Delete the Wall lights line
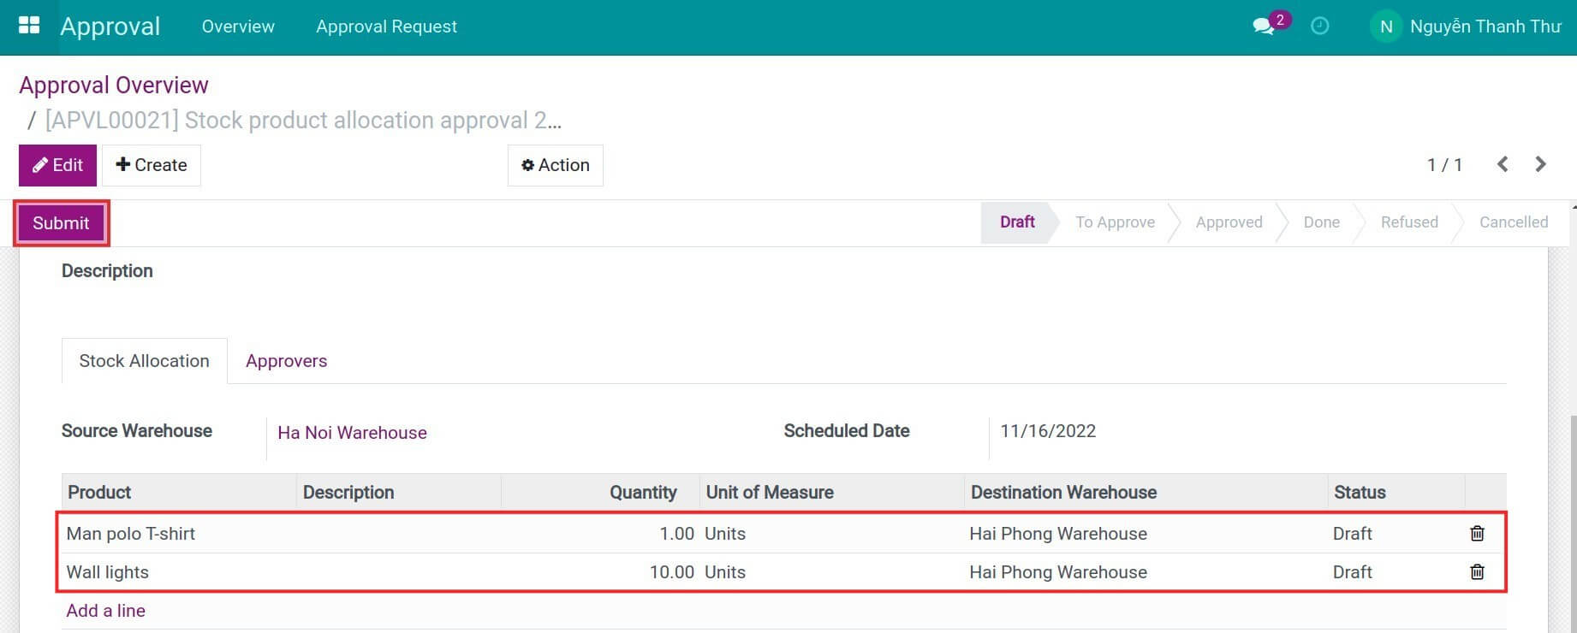 click(x=1477, y=572)
